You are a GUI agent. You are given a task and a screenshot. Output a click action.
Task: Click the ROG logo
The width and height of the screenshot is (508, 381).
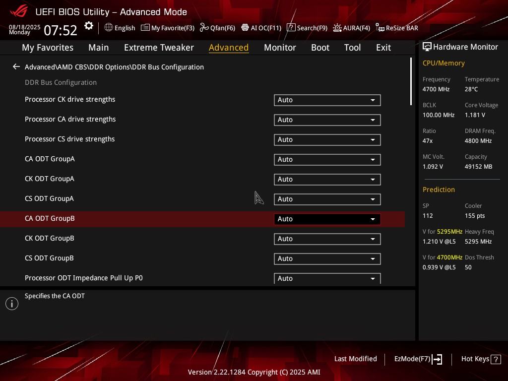(x=19, y=11)
